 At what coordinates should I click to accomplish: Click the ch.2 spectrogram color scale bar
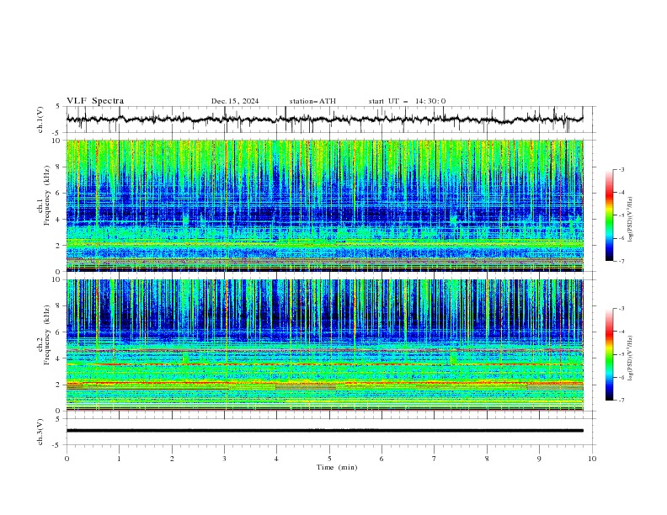click(609, 354)
